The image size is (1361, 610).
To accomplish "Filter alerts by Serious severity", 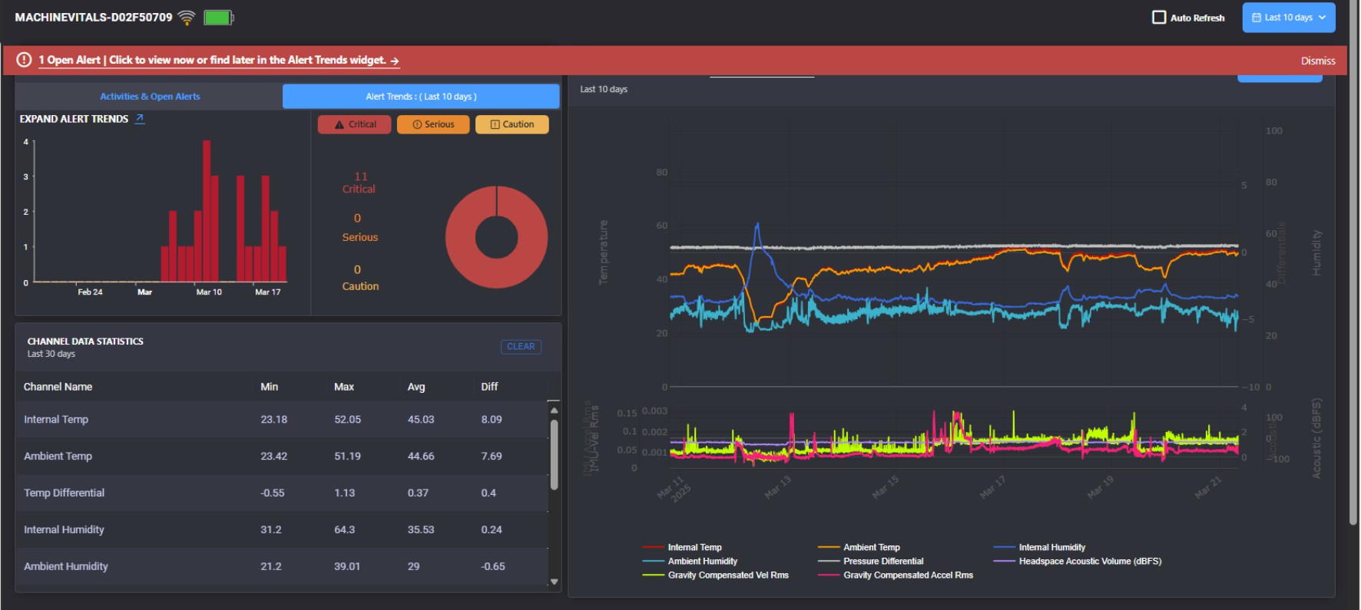I will click(433, 124).
